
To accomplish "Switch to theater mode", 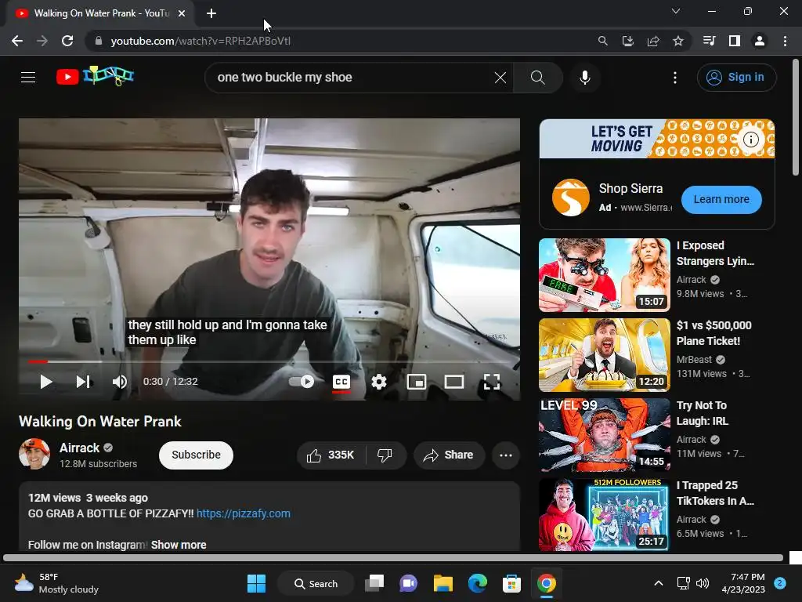I will pos(454,382).
